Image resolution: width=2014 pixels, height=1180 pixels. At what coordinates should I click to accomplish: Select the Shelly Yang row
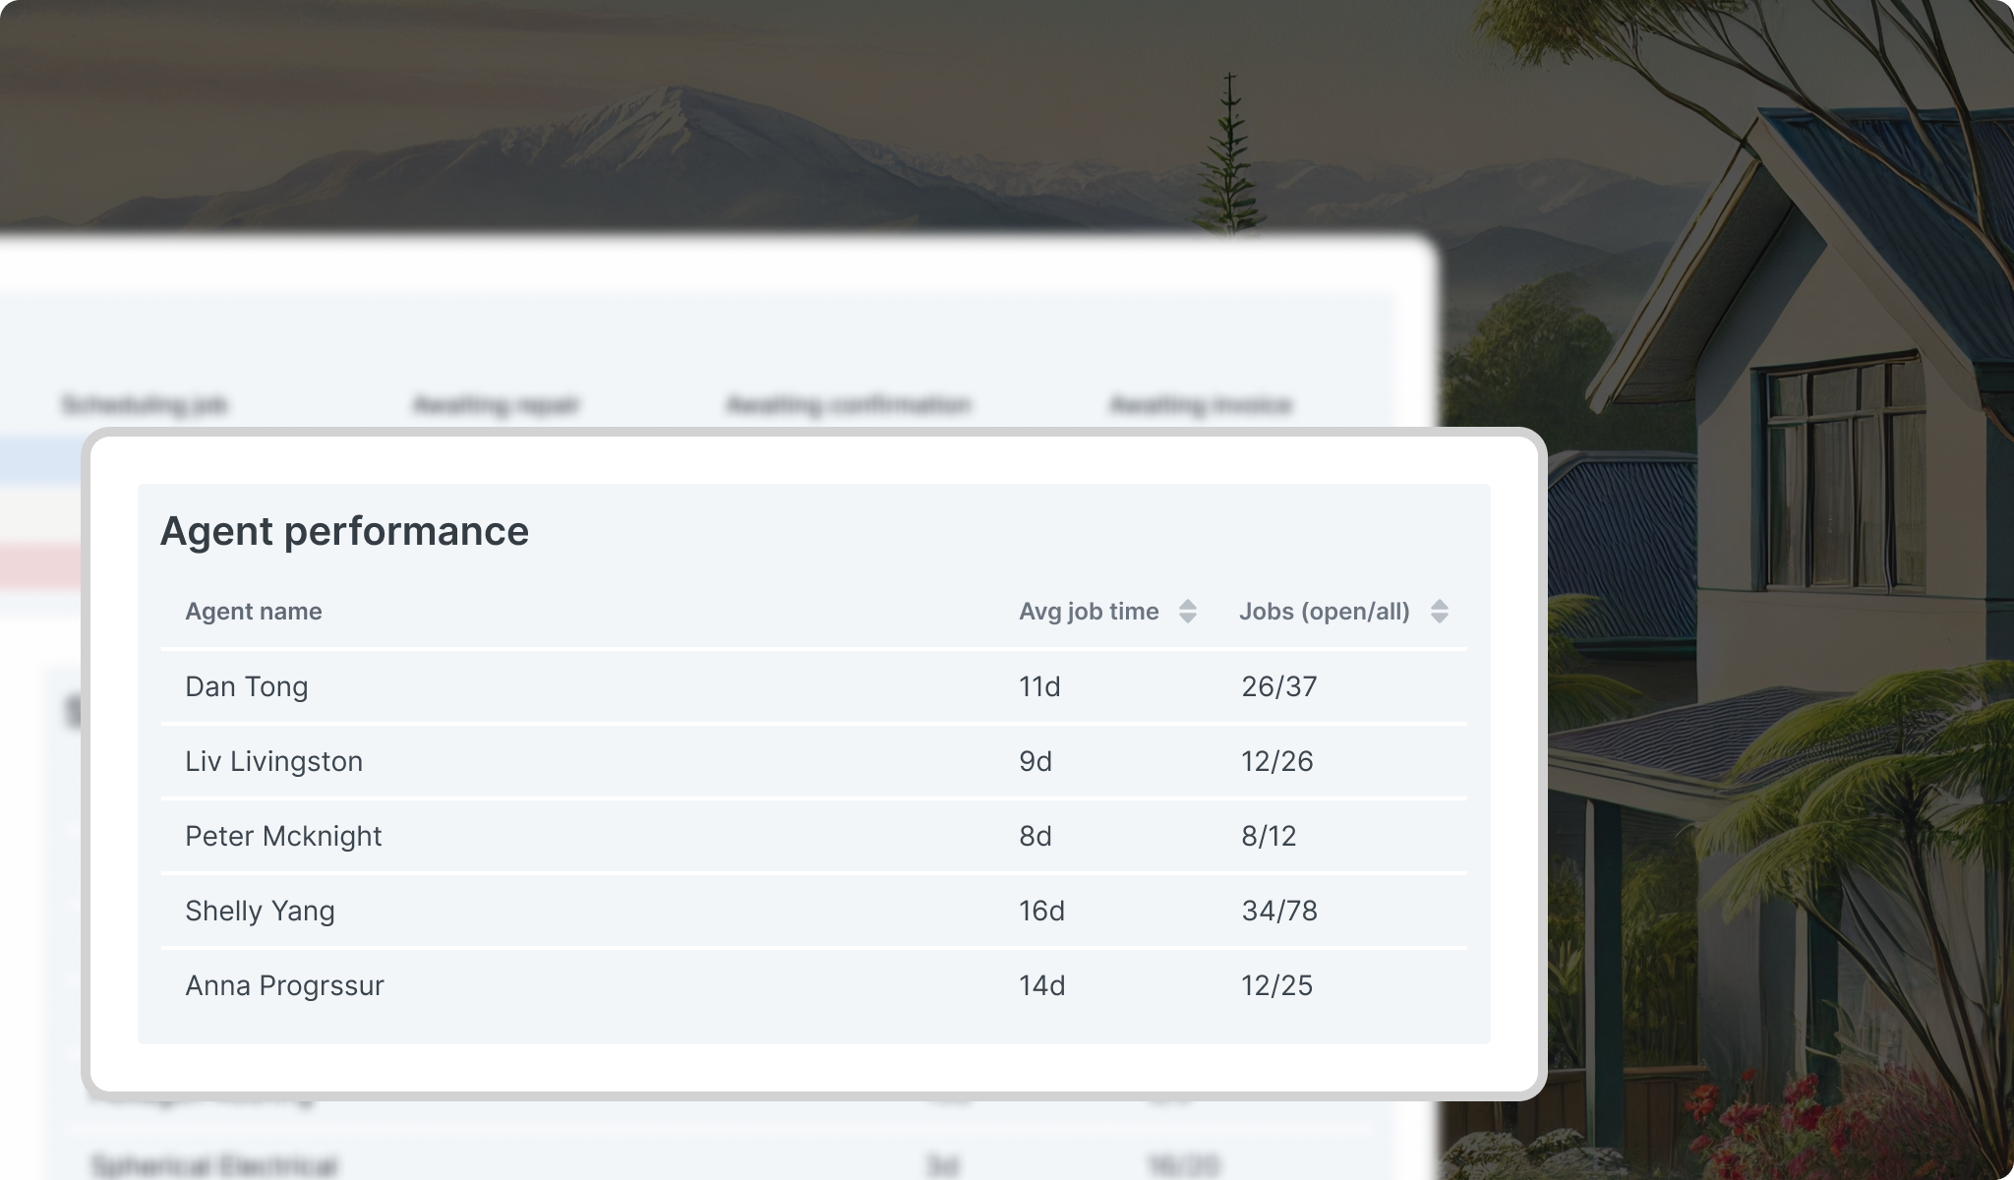pyautogui.click(x=260, y=911)
